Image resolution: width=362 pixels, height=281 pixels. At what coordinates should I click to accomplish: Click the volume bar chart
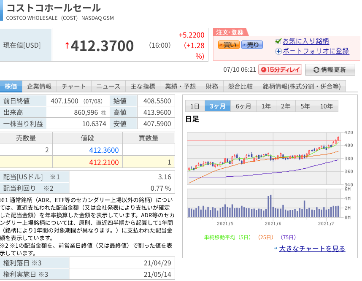264,203
